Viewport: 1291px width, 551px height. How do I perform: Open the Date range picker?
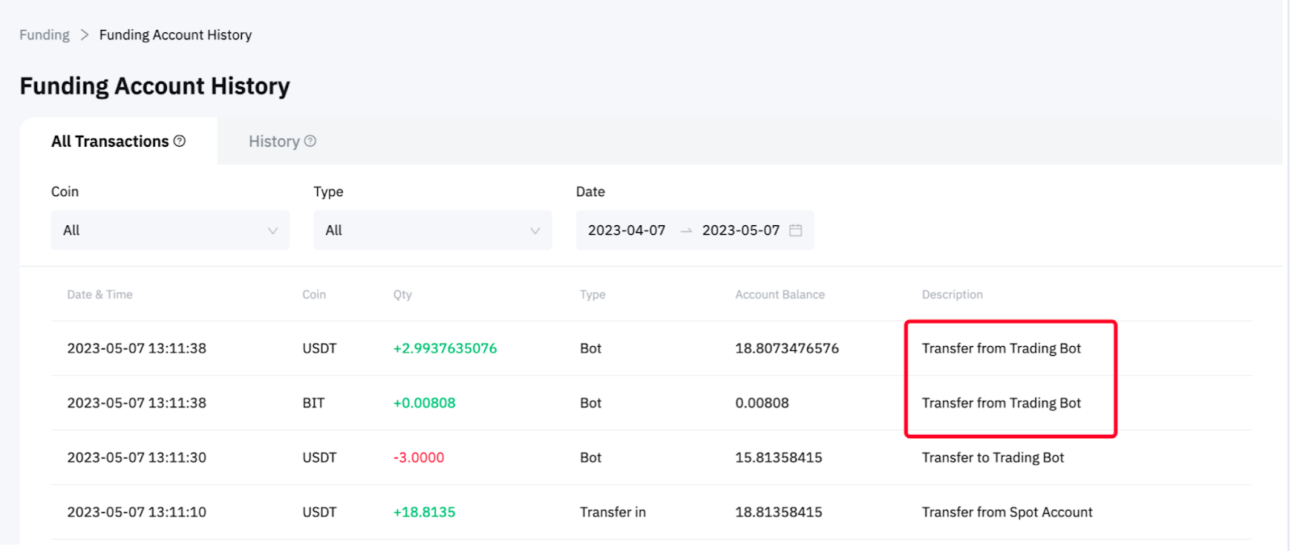click(694, 231)
